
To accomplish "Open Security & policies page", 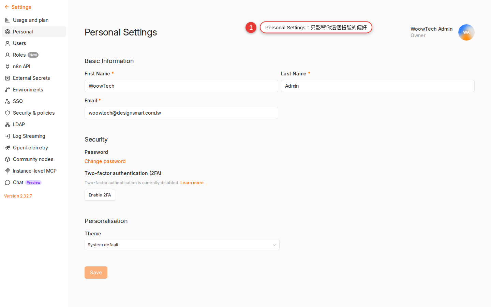I will (x=34, y=113).
